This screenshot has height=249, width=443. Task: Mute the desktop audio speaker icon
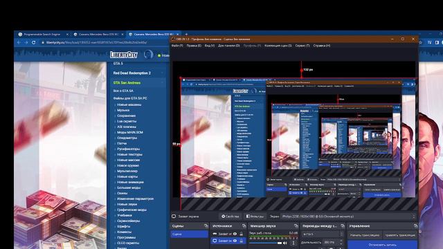coord(285,243)
